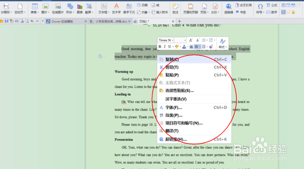Insert a blank page using 空白页
304x169 pixels.
tap(20, 9)
